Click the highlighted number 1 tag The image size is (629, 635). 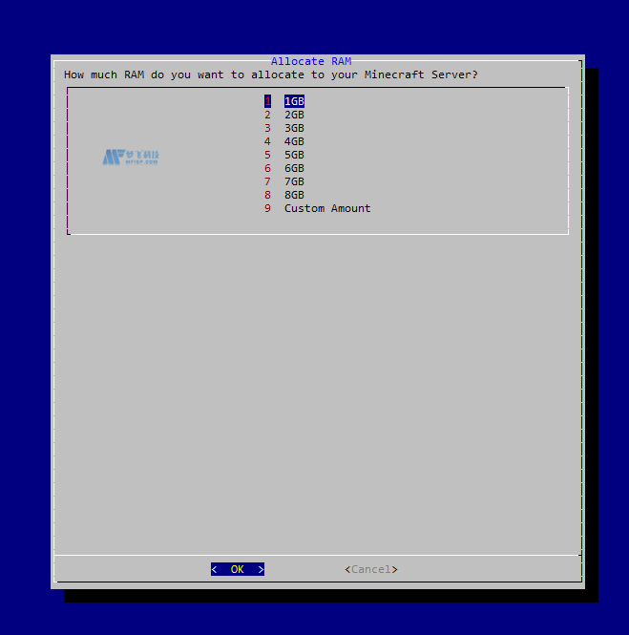click(x=268, y=101)
